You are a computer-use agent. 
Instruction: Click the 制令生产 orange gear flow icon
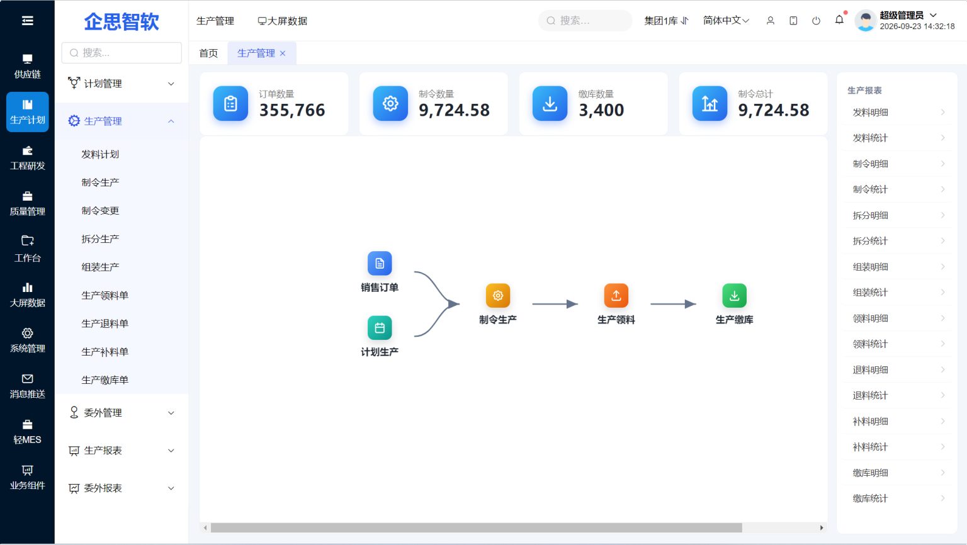498,296
